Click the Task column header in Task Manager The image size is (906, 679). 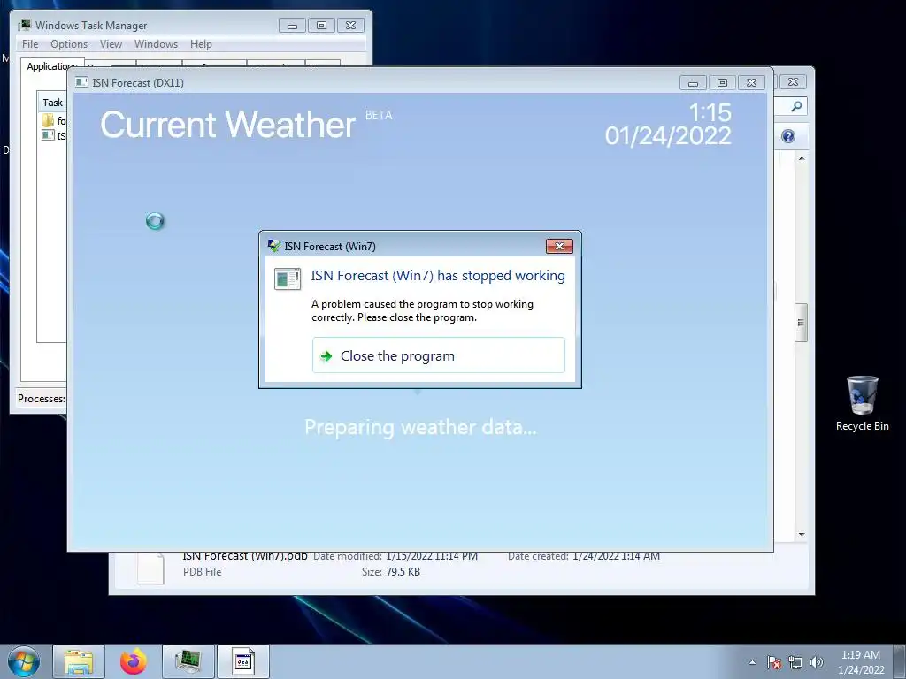(52, 103)
